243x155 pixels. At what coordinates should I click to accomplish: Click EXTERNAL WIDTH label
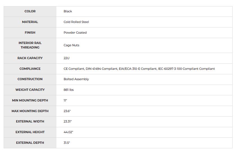30,122
